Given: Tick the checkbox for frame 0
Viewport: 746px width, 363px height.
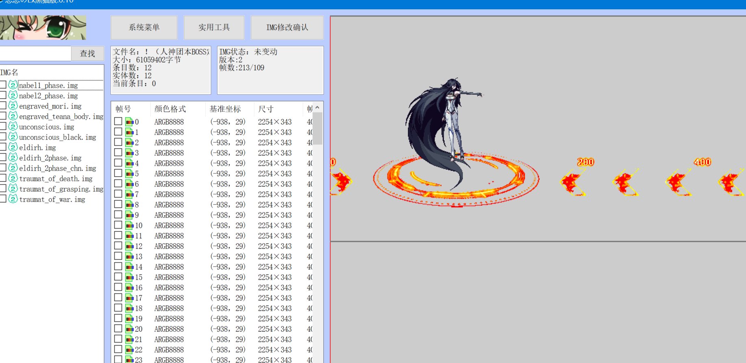Looking at the screenshot, I should pyautogui.click(x=118, y=121).
